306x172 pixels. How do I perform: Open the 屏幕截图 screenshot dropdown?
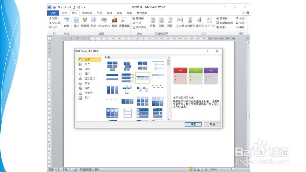click(x=124, y=23)
